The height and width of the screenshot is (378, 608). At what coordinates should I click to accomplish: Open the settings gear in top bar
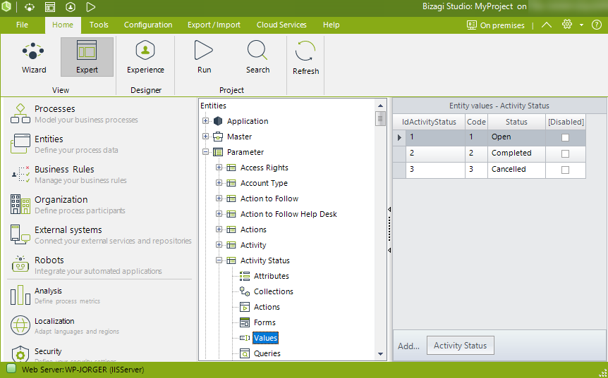click(567, 25)
